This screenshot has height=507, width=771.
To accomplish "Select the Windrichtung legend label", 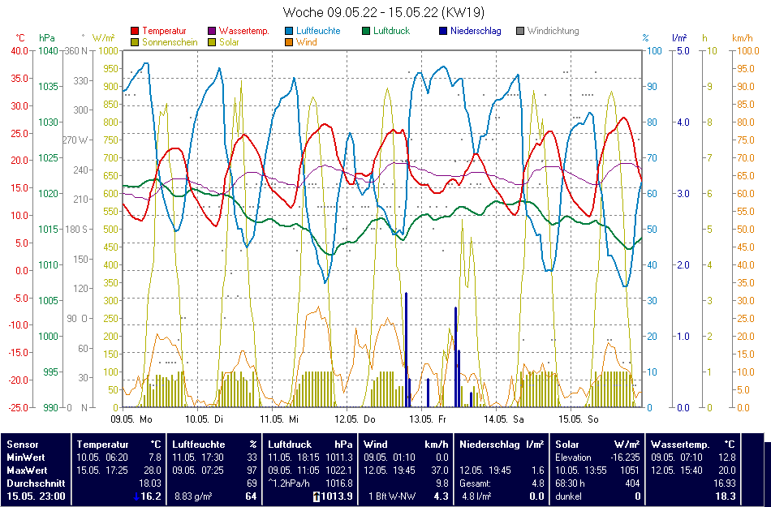I will (553, 31).
